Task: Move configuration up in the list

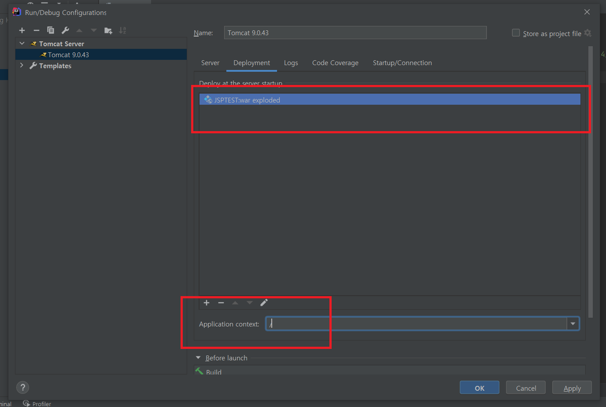Action: coord(79,30)
